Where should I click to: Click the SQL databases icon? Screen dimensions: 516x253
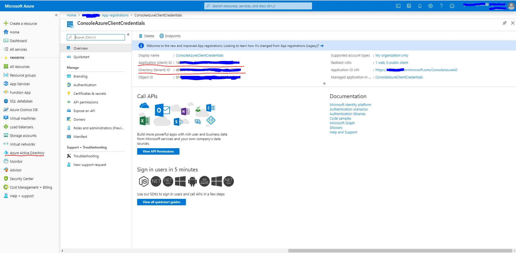[6, 101]
